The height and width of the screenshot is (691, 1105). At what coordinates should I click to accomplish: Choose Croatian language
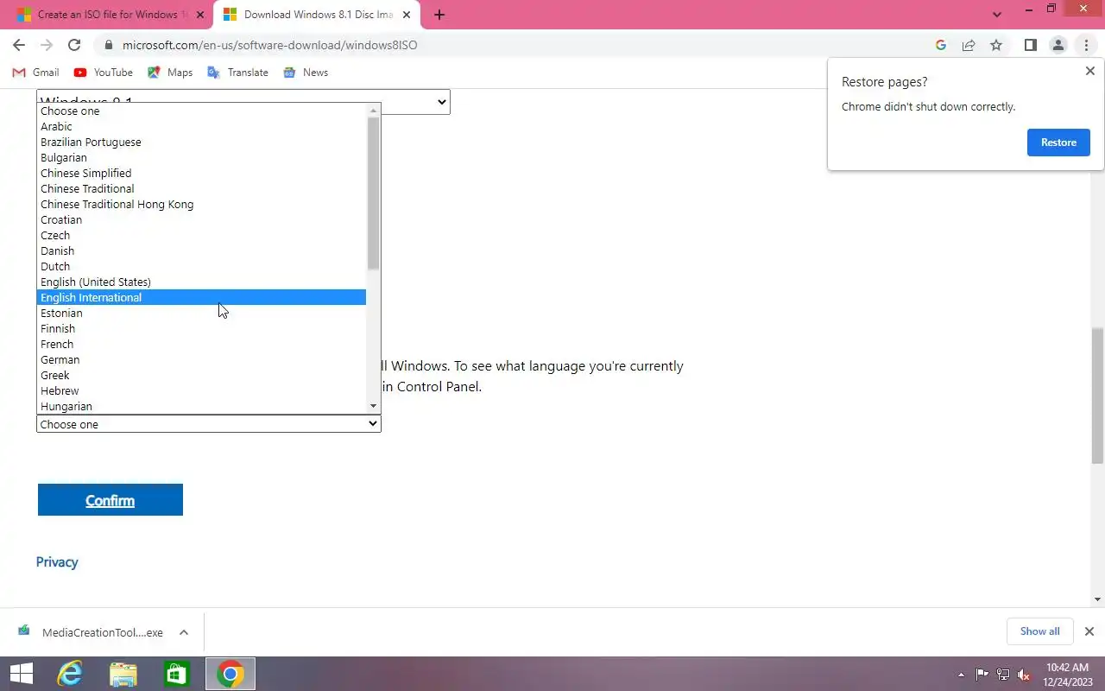coord(202,219)
